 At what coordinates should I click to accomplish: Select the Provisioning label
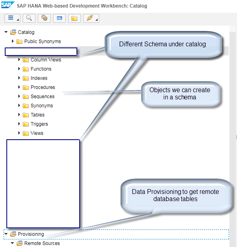pyautogui.click(x=31, y=234)
